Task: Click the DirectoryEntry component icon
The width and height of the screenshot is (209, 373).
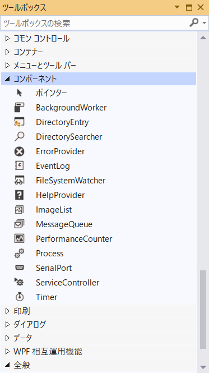Action: tap(19, 122)
